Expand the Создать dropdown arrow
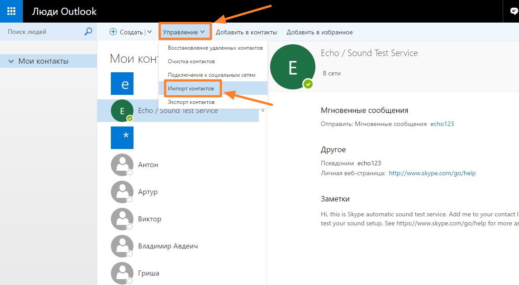The height and width of the screenshot is (285, 519). coord(150,32)
